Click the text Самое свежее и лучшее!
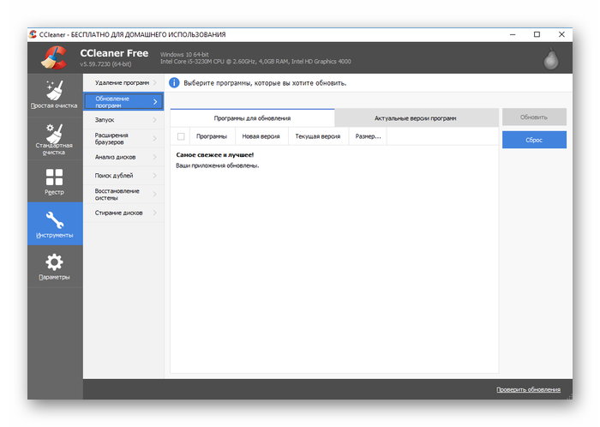Screen dimensions: 600x427 (x=214, y=155)
